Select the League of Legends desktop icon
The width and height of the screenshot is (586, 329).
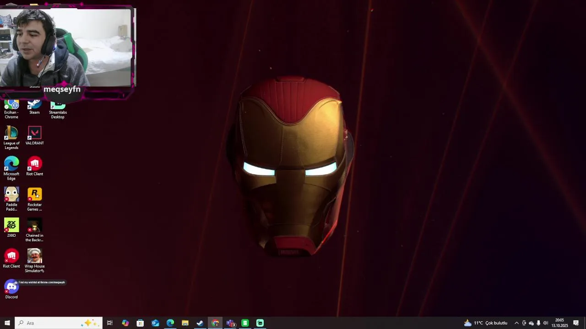[11, 138]
